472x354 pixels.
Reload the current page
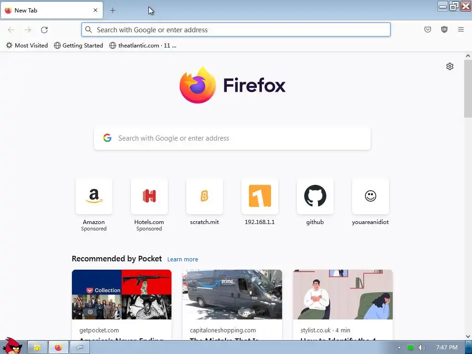pos(44,29)
